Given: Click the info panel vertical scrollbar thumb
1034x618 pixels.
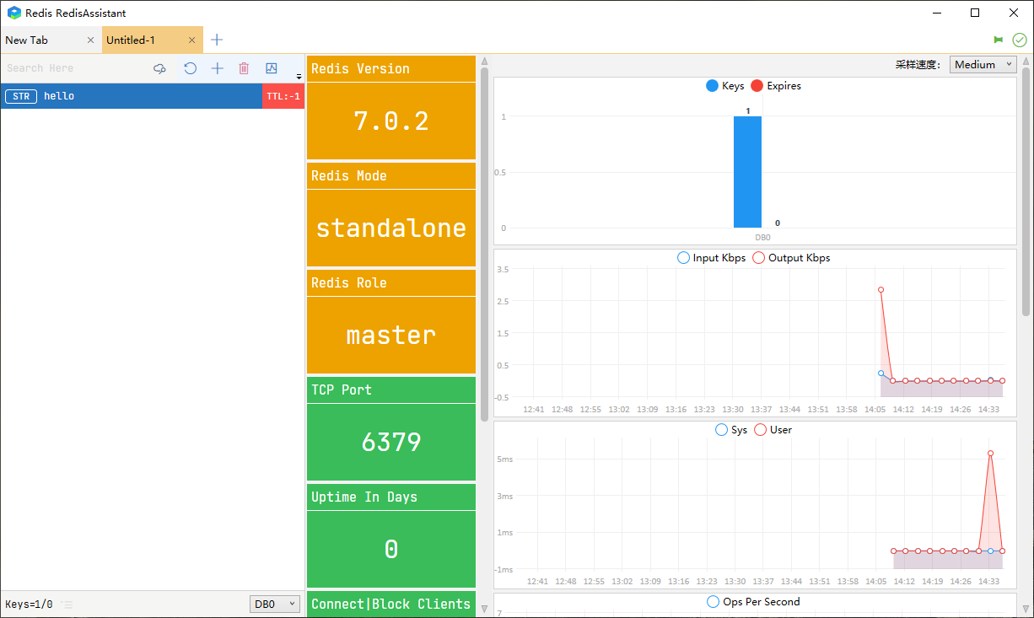Looking at the screenshot, I should coord(484,245).
